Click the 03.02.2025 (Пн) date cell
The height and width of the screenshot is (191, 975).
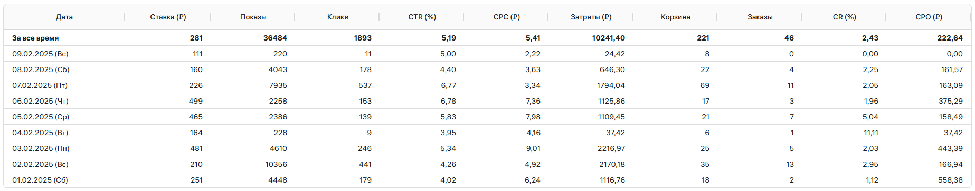[41, 148]
